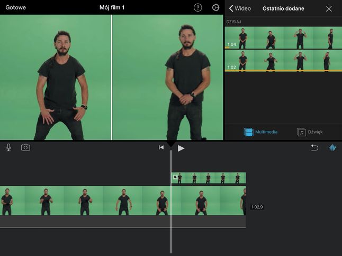342x256 pixels.
Task: Switch to the Dźwięk audio tab
Action: 310,132
